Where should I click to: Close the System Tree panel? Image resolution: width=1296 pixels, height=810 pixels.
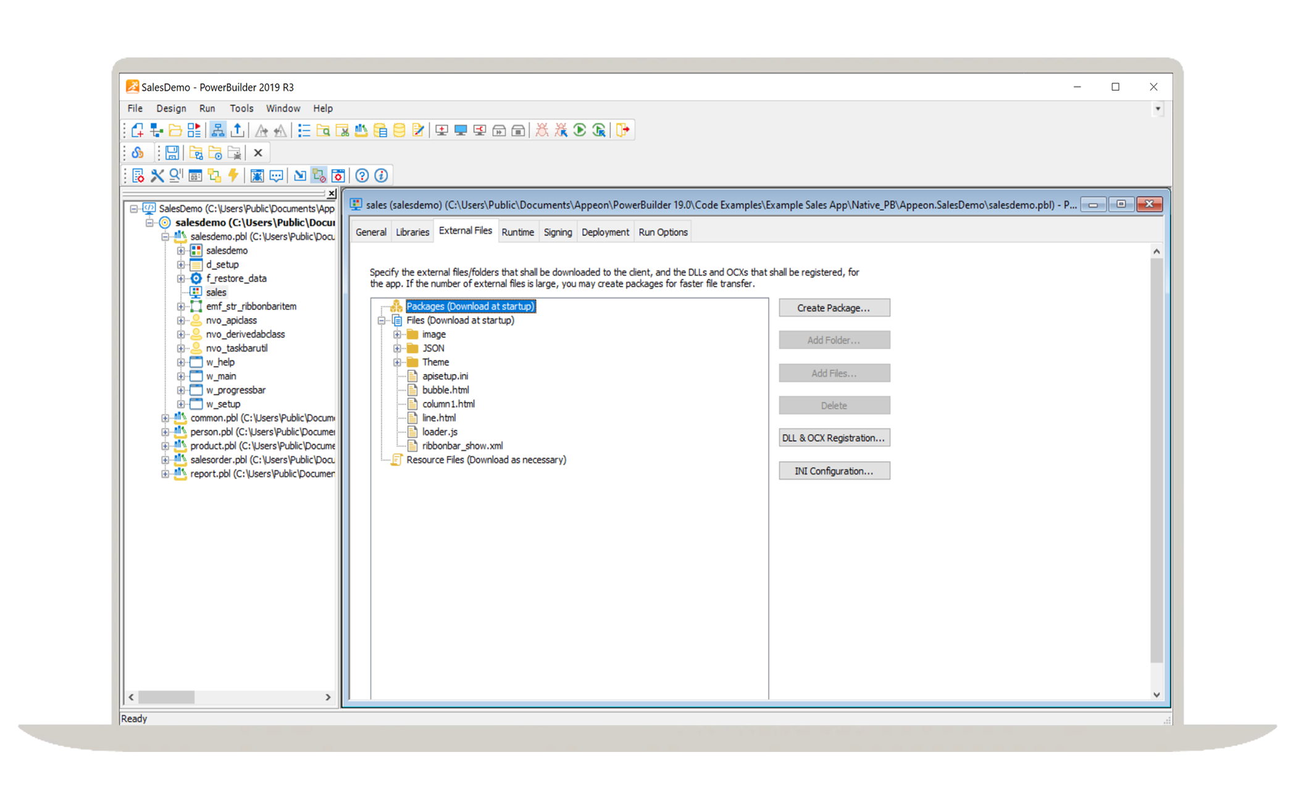(x=332, y=194)
